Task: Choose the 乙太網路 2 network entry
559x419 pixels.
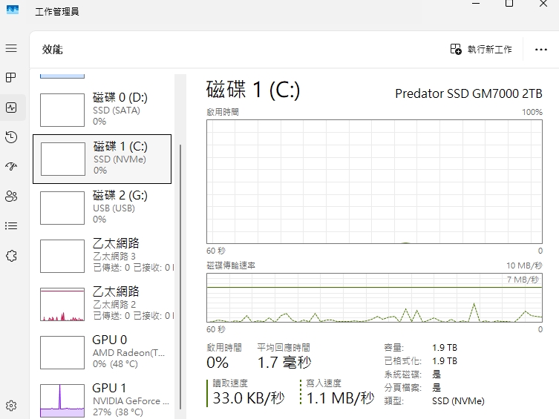Action: 102,303
